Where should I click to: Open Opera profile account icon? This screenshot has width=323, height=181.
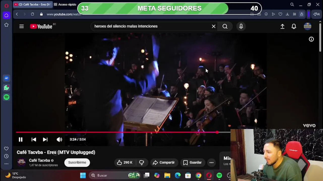point(302,14)
